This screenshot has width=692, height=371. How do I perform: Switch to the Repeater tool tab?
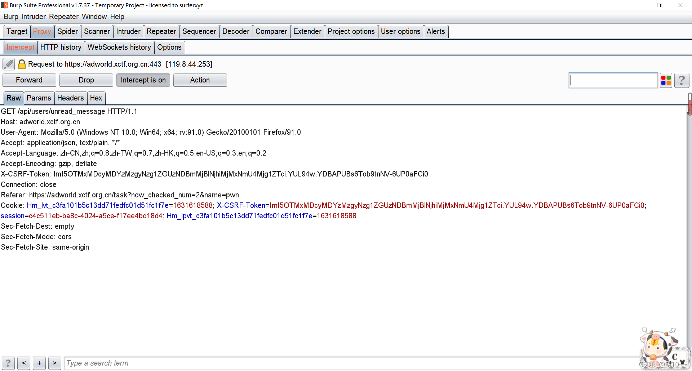click(161, 31)
